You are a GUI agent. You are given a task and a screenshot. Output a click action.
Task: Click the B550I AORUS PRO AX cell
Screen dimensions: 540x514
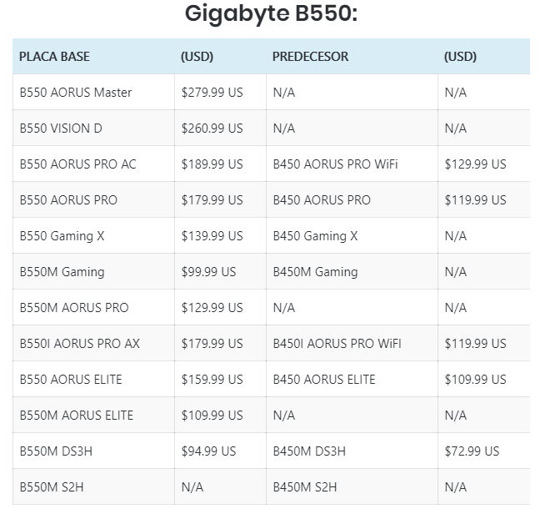pos(79,344)
